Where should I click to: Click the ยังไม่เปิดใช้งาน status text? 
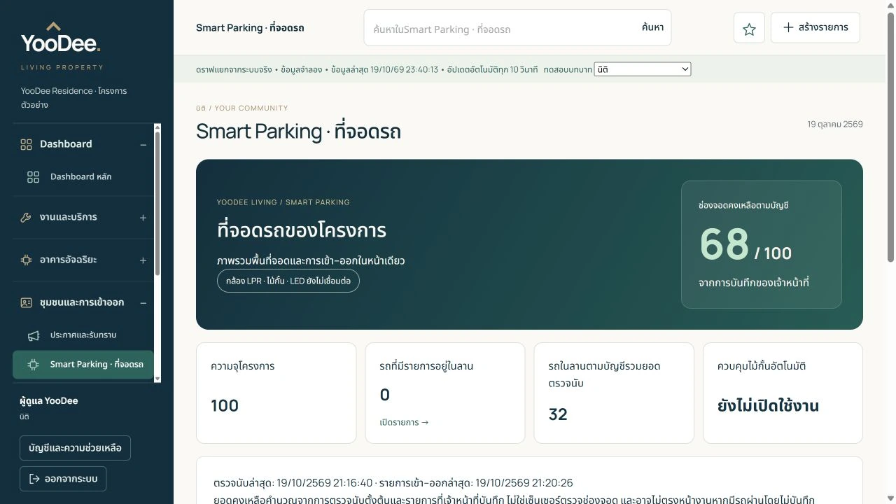768,406
